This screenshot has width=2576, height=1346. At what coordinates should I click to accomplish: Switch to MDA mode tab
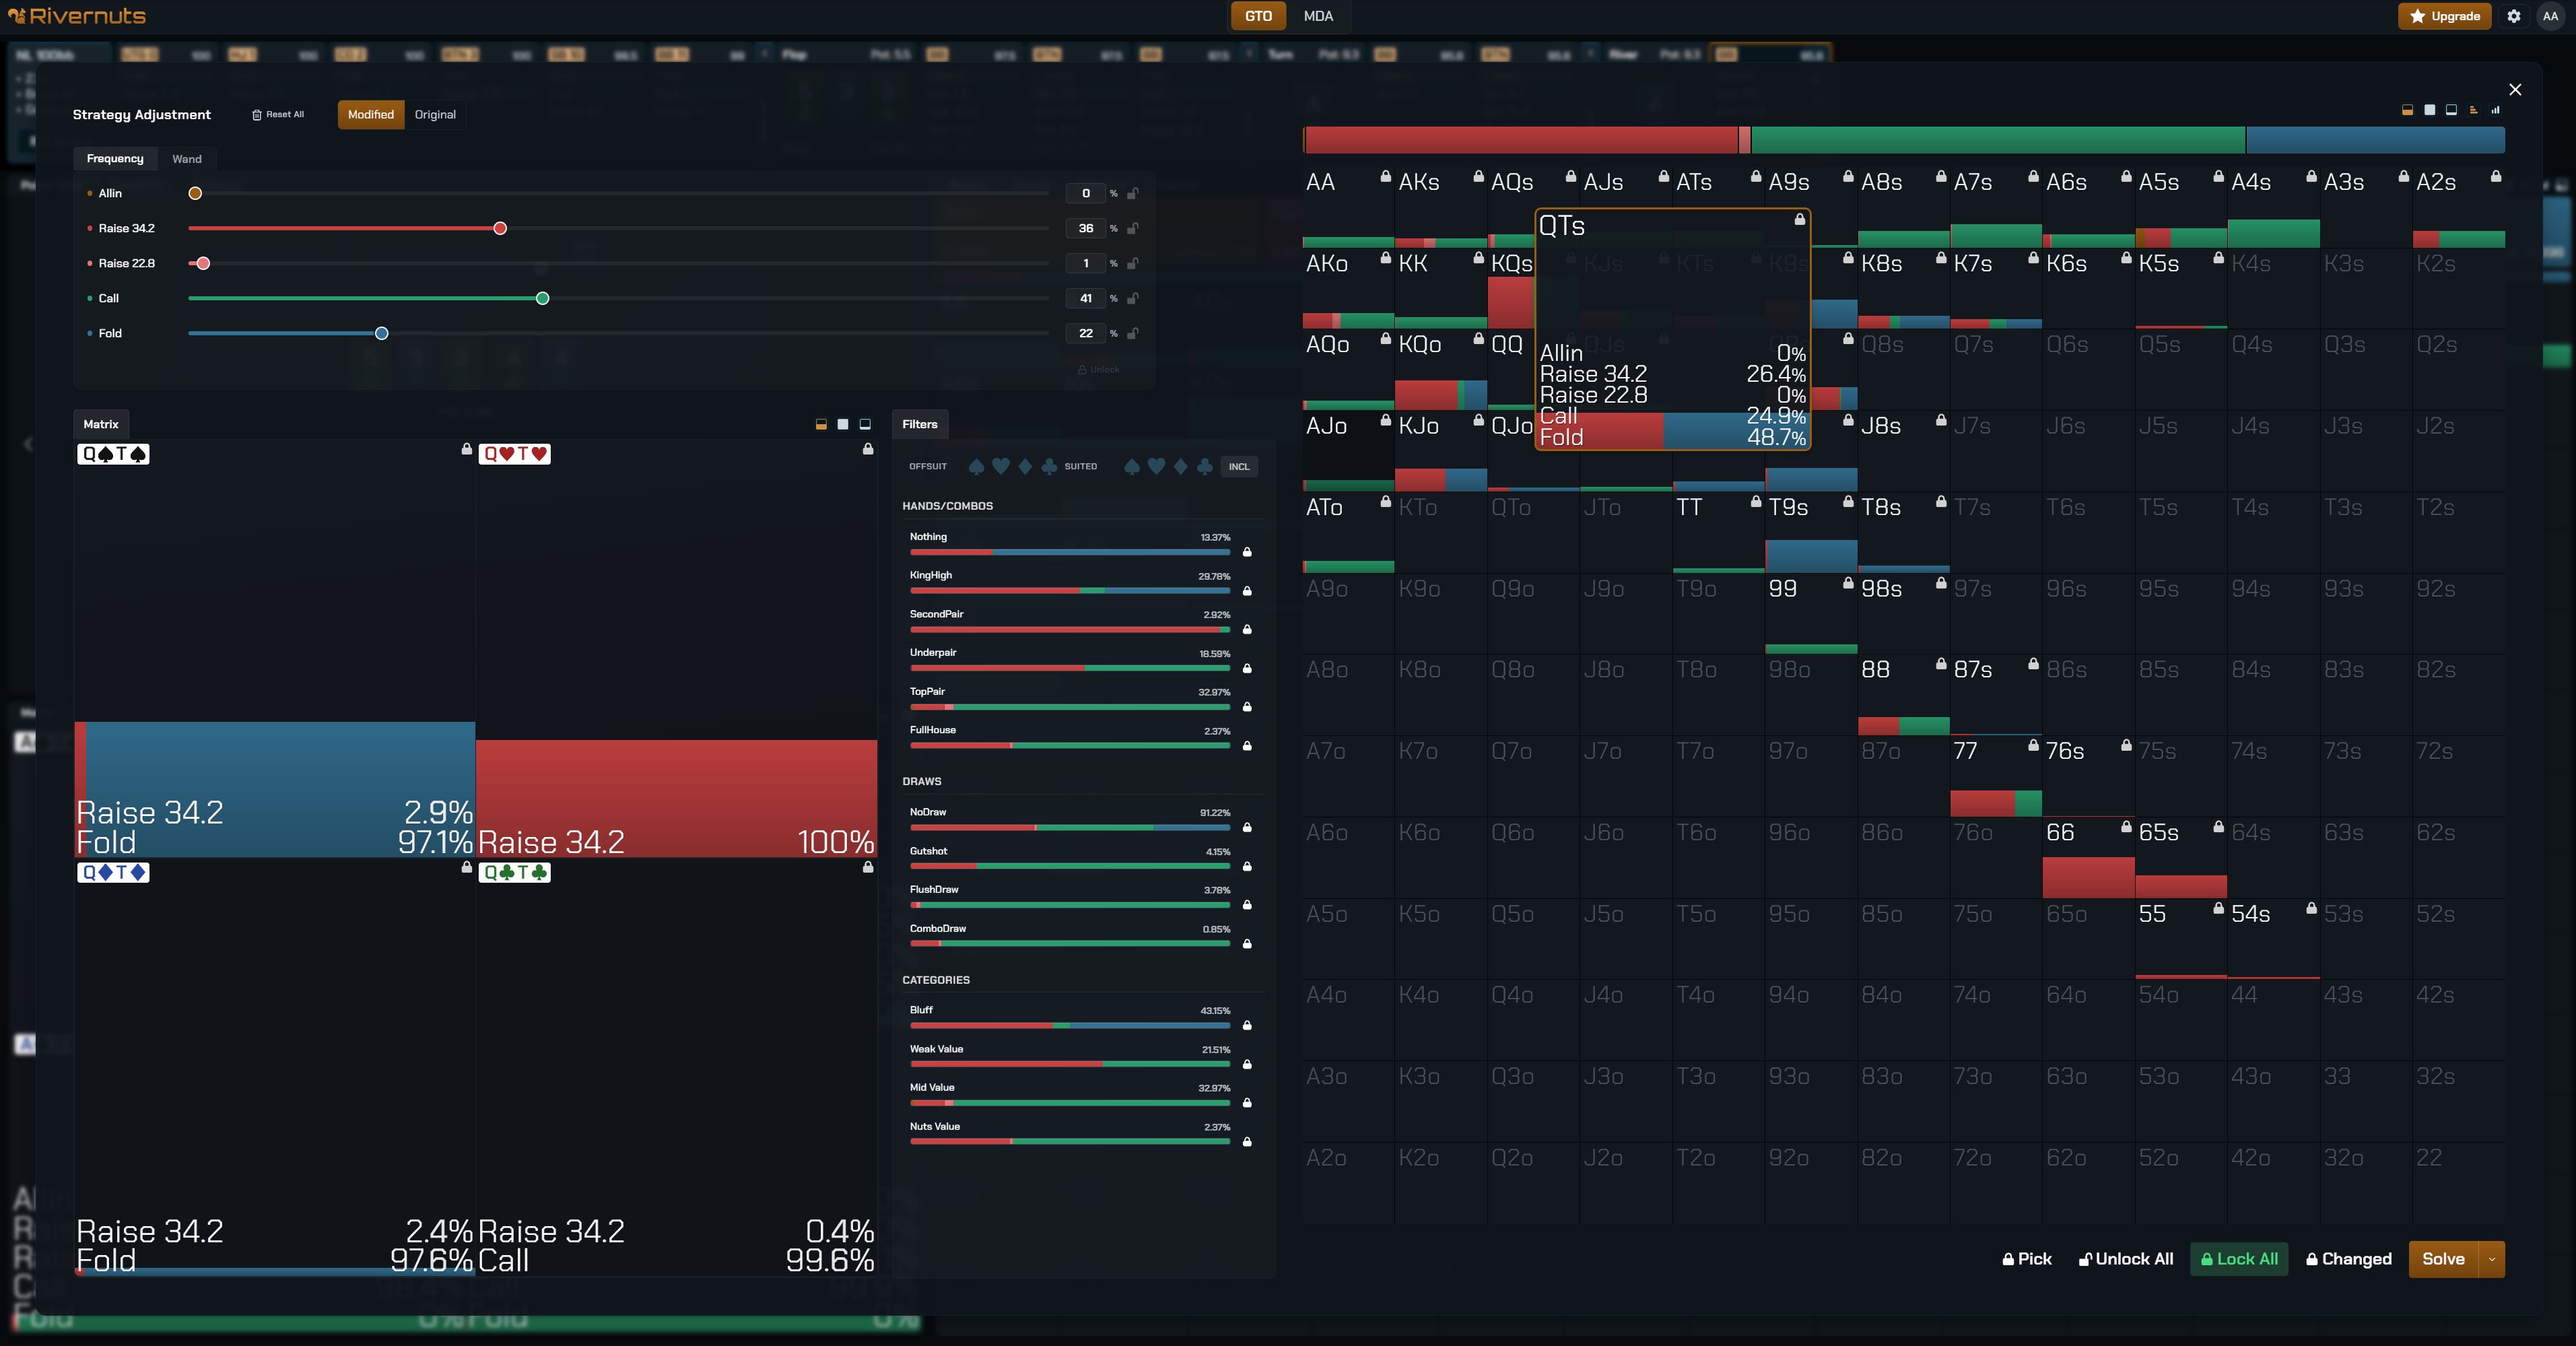tap(1318, 16)
